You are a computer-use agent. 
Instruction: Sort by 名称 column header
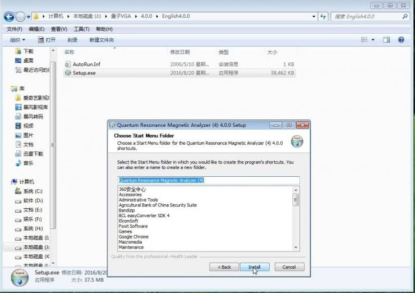tap(69, 52)
